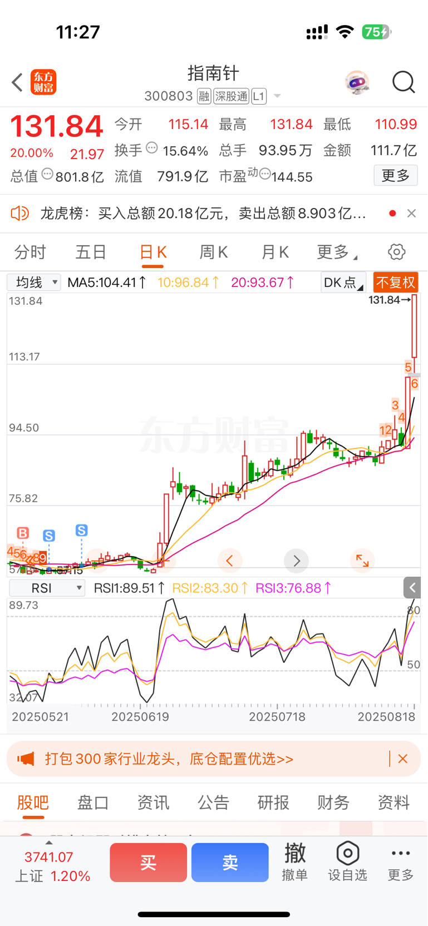Image resolution: width=428 pixels, height=926 pixels.
Task: Tap 撤单 cancel order icon
Action: coord(295,861)
